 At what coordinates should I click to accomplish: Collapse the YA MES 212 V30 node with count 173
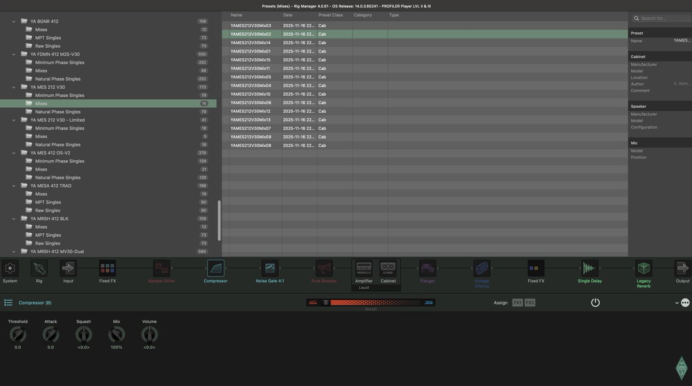(x=14, y=87)
